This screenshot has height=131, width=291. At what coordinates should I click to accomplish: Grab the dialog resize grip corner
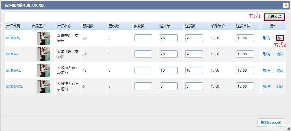pyautogui.click(x=288, y=128)
